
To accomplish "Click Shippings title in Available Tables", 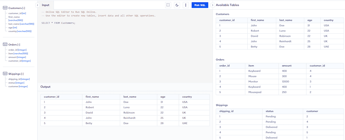I will (222, 105).
